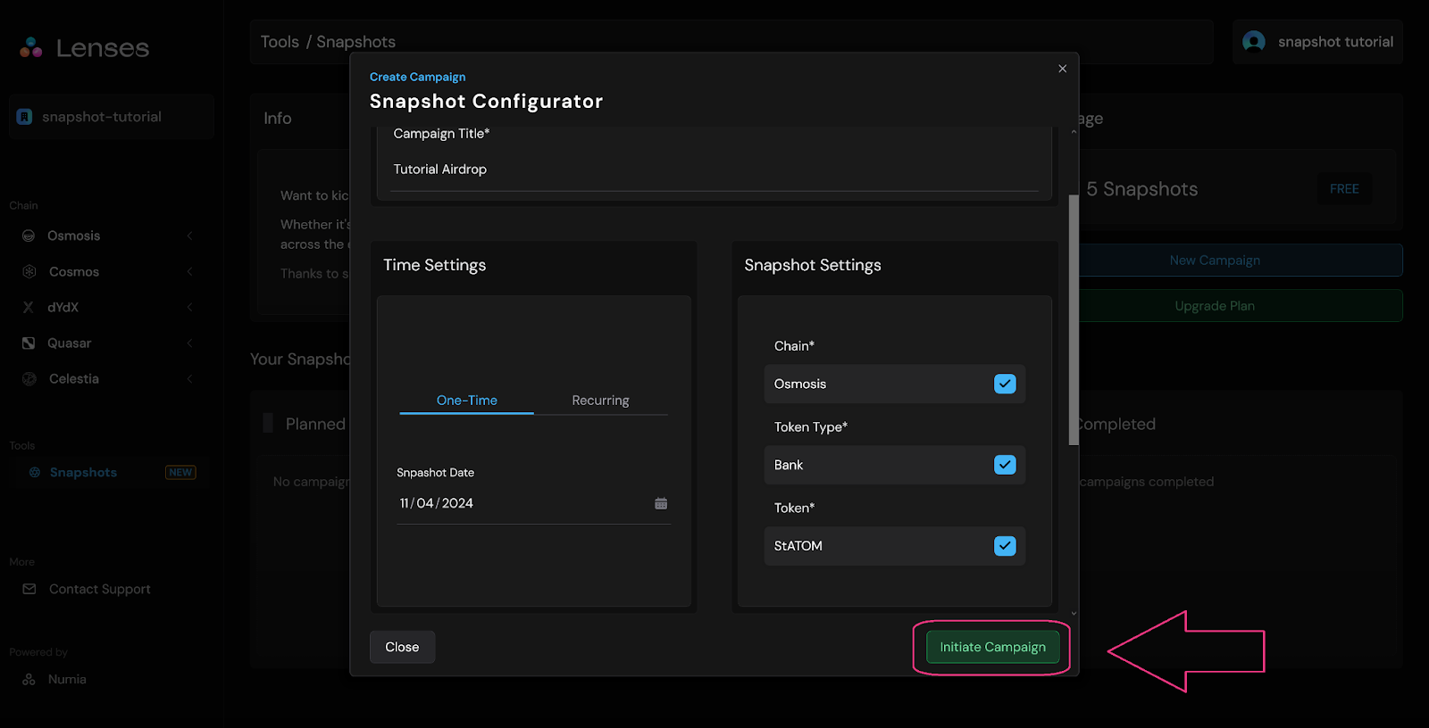Expand the Quasar sidebar chevron

click(189, 343)
